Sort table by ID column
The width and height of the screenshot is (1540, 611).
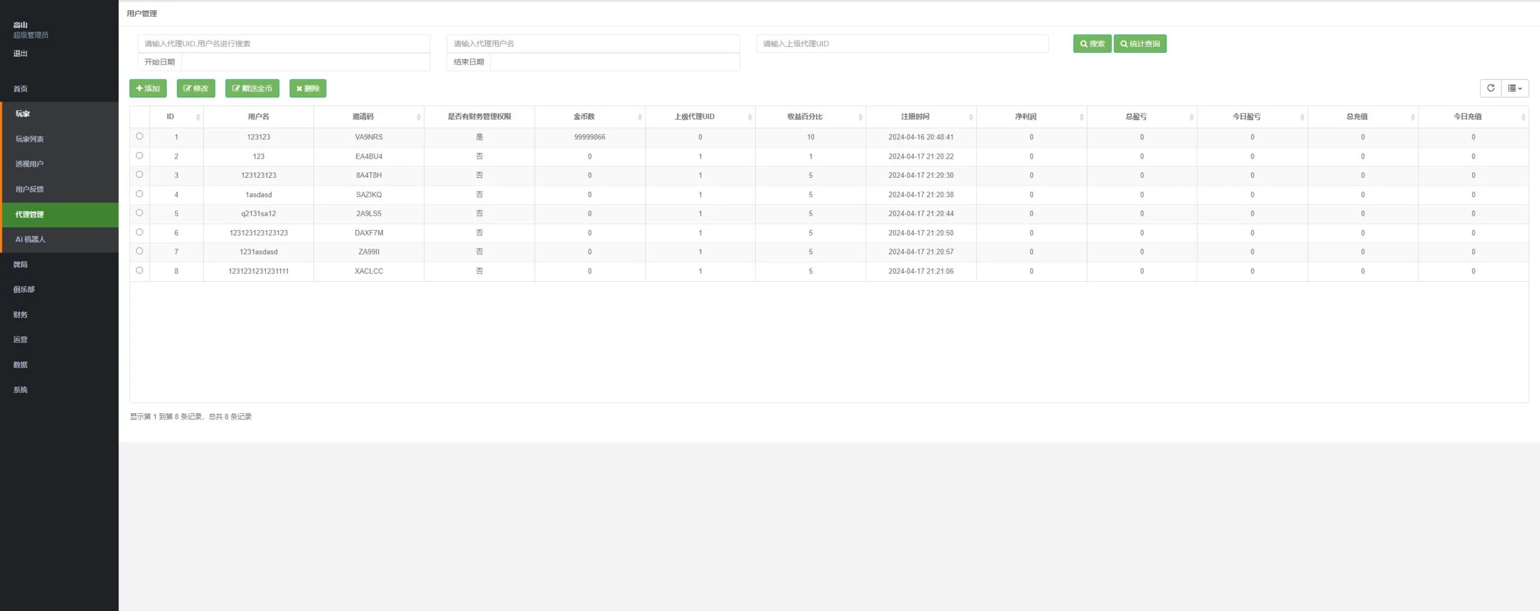point(176,117)
